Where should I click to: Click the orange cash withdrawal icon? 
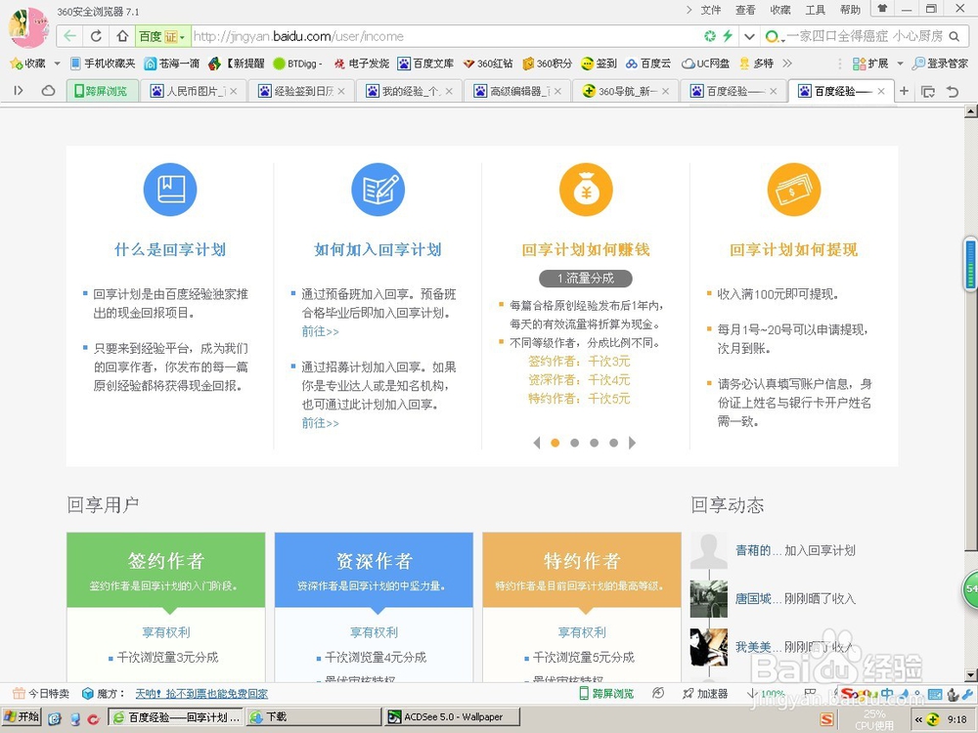793,190
